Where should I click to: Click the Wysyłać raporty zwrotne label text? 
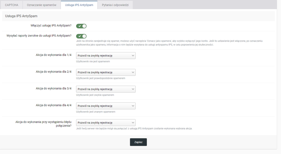[x=39, y=36]
